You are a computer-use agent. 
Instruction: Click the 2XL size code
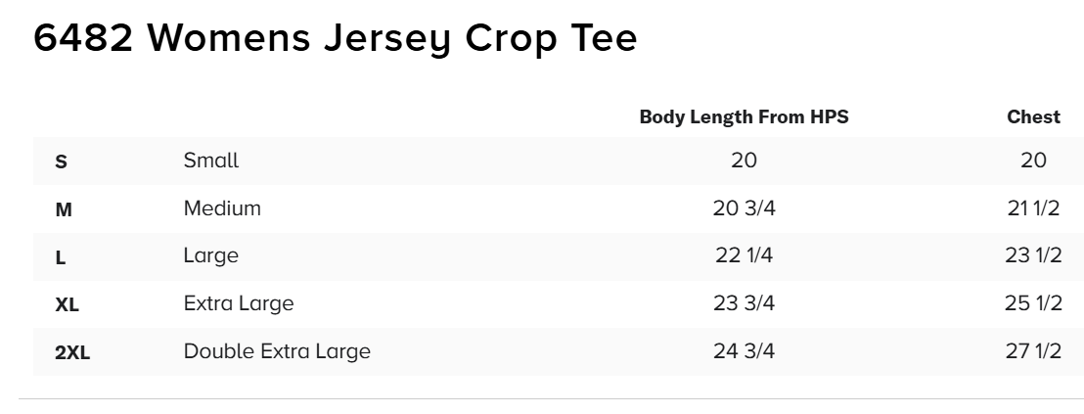click(x=72, y=352)
